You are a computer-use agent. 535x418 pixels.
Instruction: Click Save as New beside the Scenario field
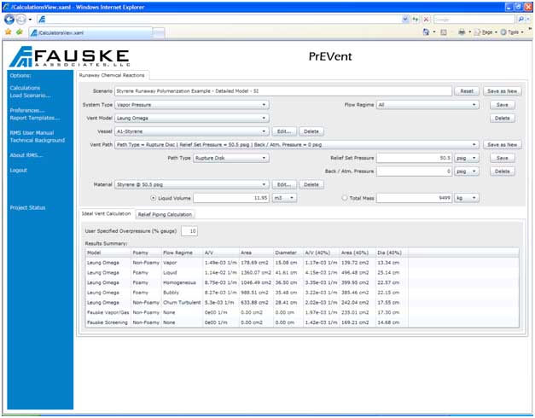pos(503,91)
